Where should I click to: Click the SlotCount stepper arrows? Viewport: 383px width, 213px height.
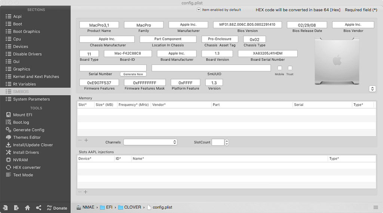[227, 142]
